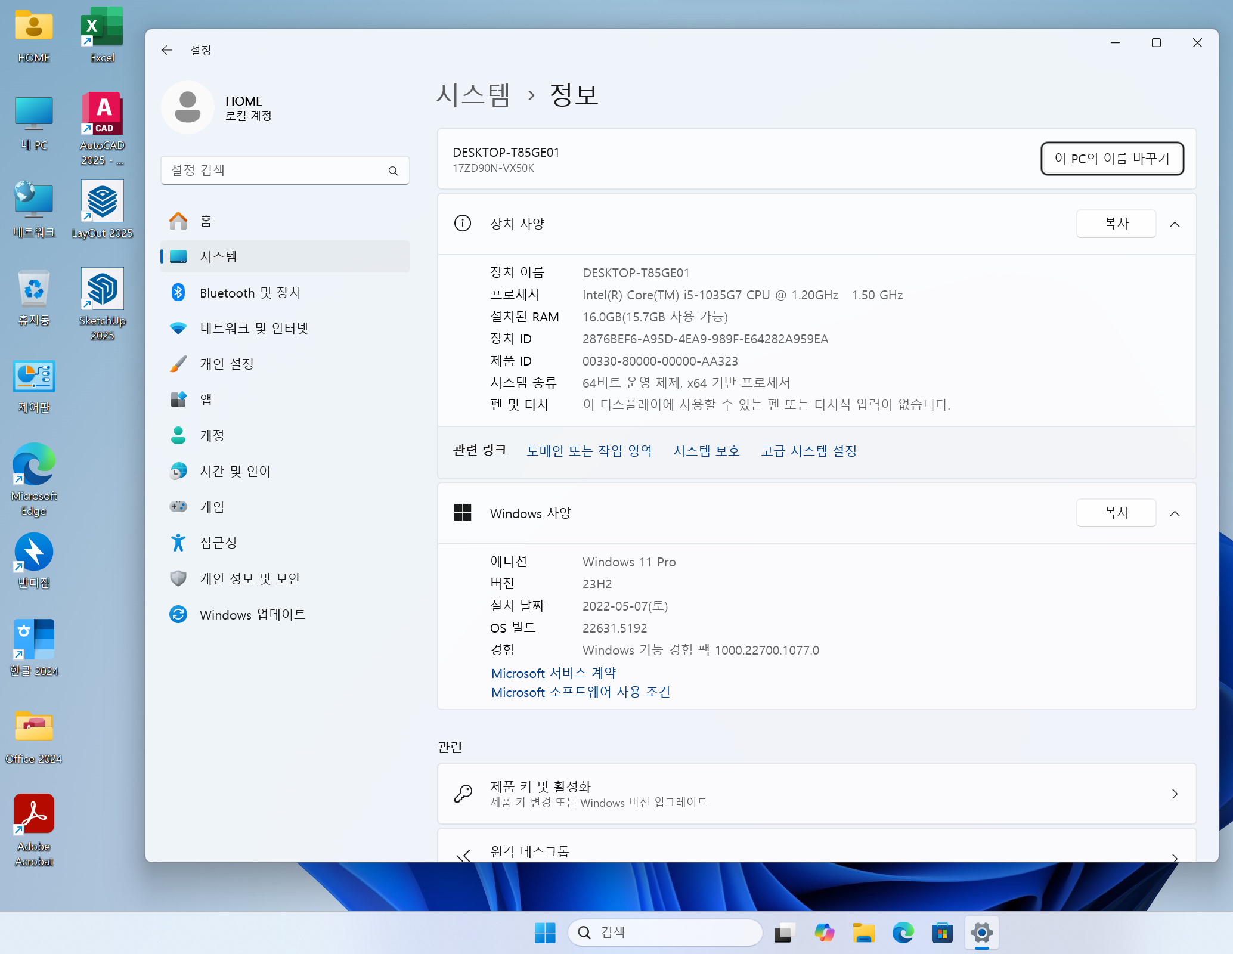Select 홈 in Settings sidebar

[x=285, y=221]
